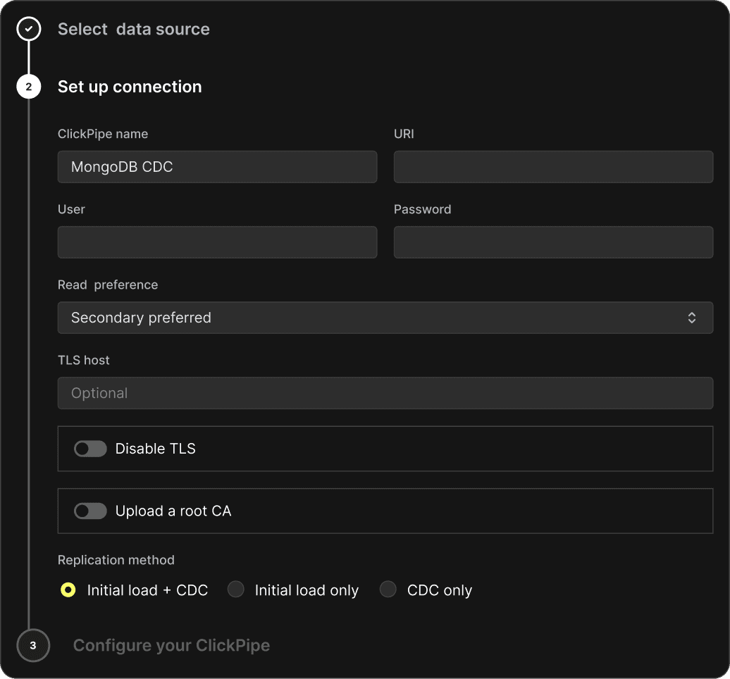730x679 pixels.
Task: Open the Configure your ClickPipe step
Action: coord(171,645)
